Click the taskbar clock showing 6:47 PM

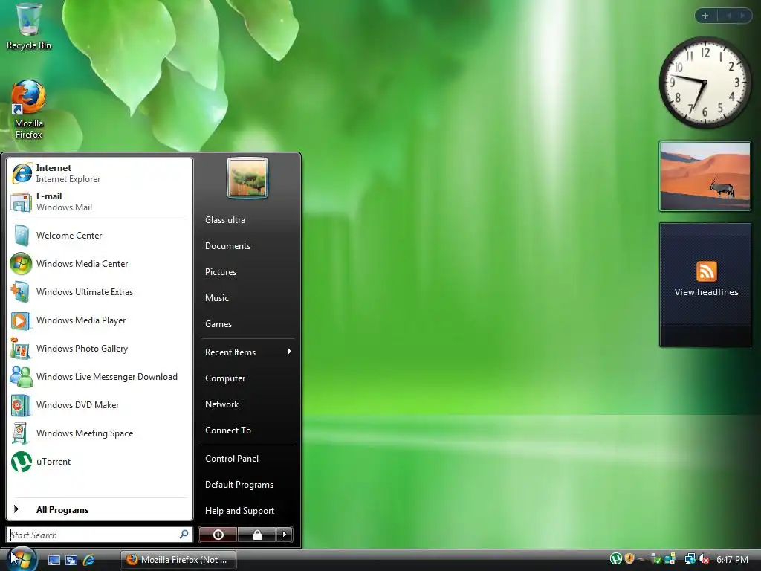pos(732,559)
